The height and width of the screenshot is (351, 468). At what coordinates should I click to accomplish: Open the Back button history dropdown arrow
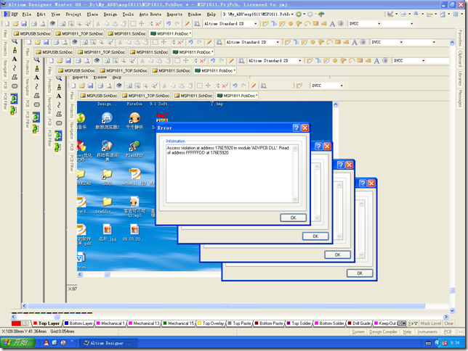point(304,15)
